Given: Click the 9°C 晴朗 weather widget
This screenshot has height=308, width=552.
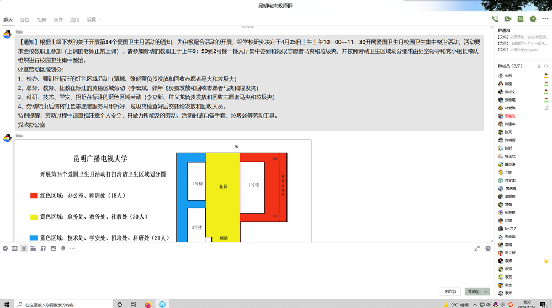Looking at the screenshot, I should coord(455,305).
